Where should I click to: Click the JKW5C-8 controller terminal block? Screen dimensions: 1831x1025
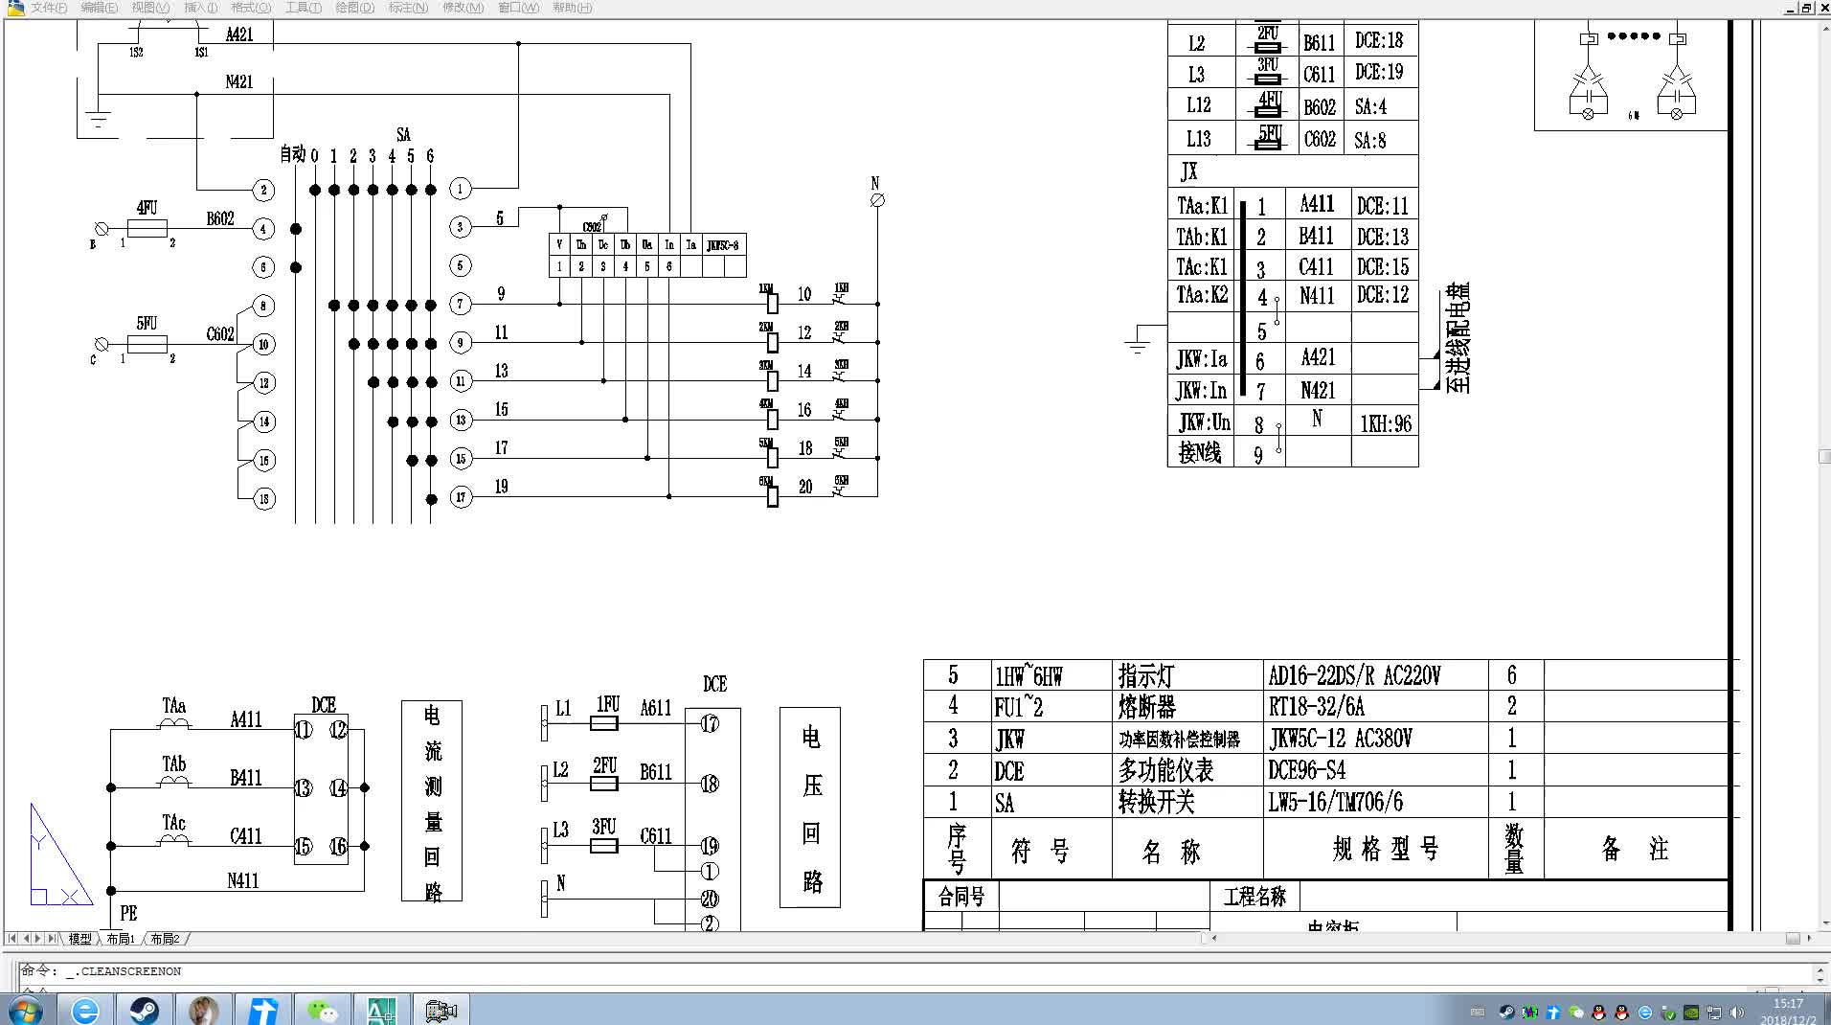point(647,256)
